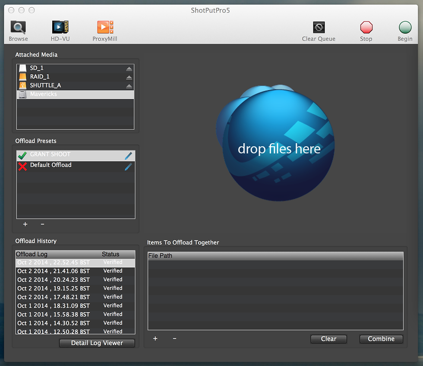Select log entry Oct 2 2014, 21.41.06 BST
The image size is (423, 366).
tap(75, 271)
